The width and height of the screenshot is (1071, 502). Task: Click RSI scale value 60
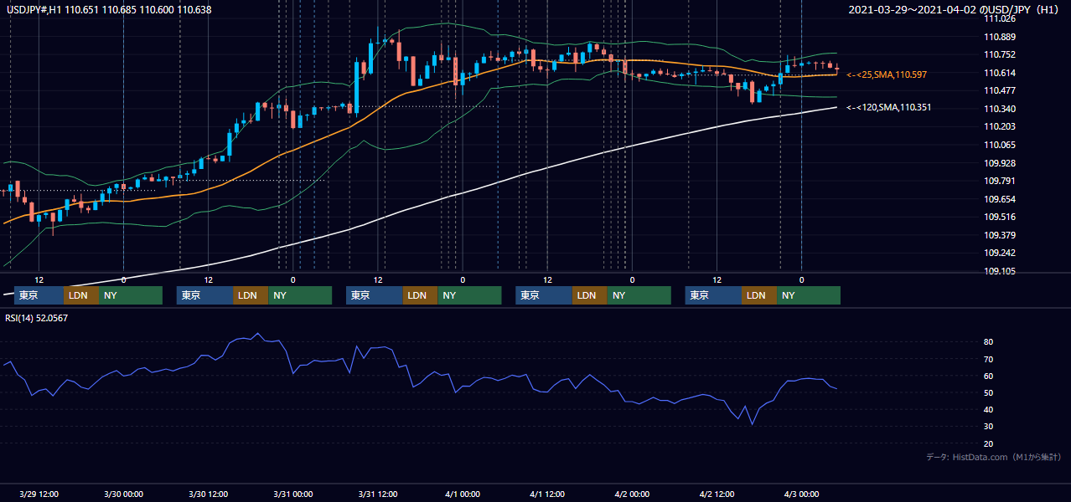coord(989,376)
